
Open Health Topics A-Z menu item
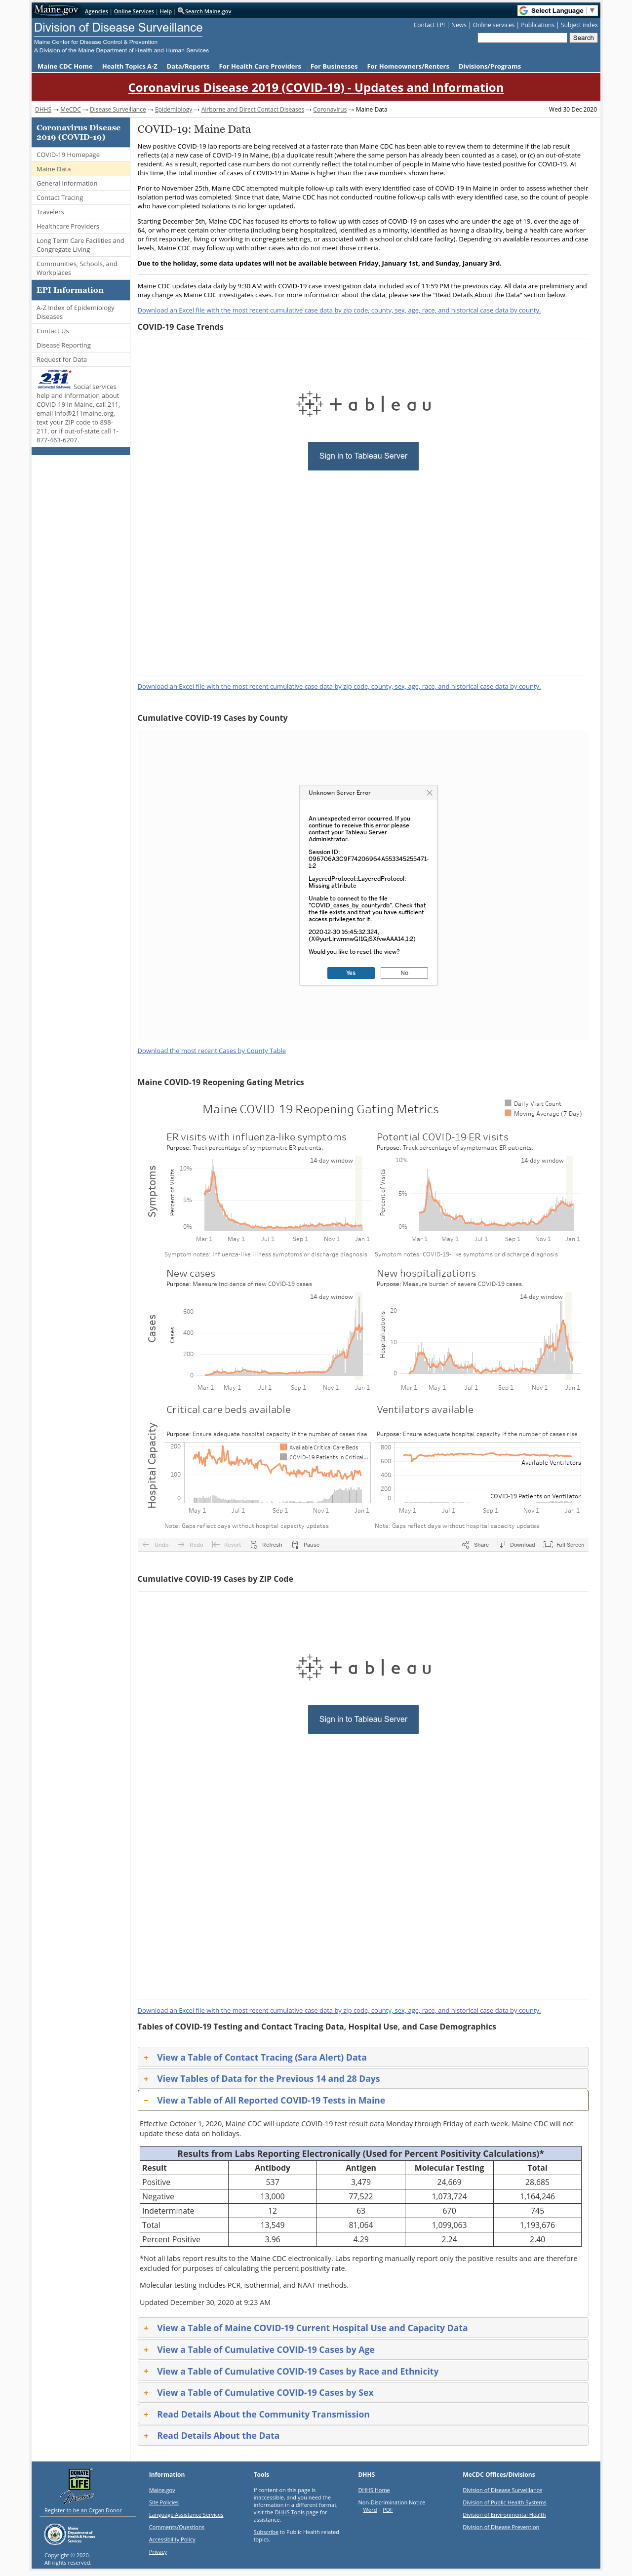tap(129, 66)
